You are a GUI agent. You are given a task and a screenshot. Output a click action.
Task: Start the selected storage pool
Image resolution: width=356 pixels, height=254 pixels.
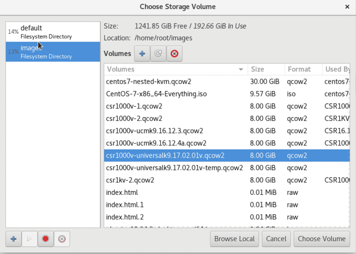pyautogui.click(x=30, y=239)
